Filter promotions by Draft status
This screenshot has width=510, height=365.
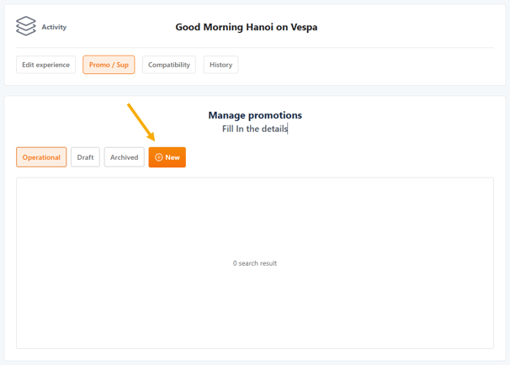coord(85,157)
